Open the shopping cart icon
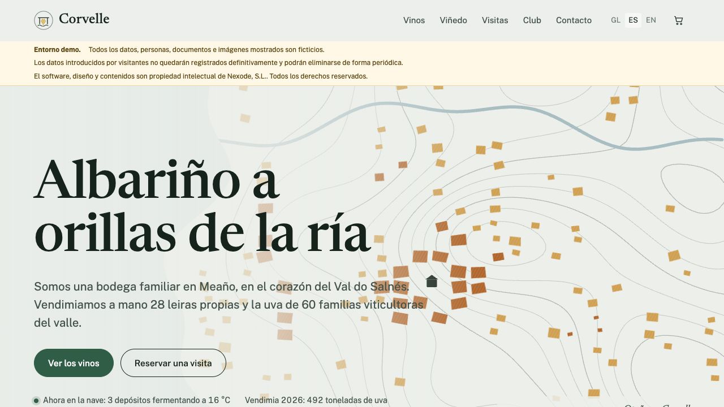 coord(679,20)
